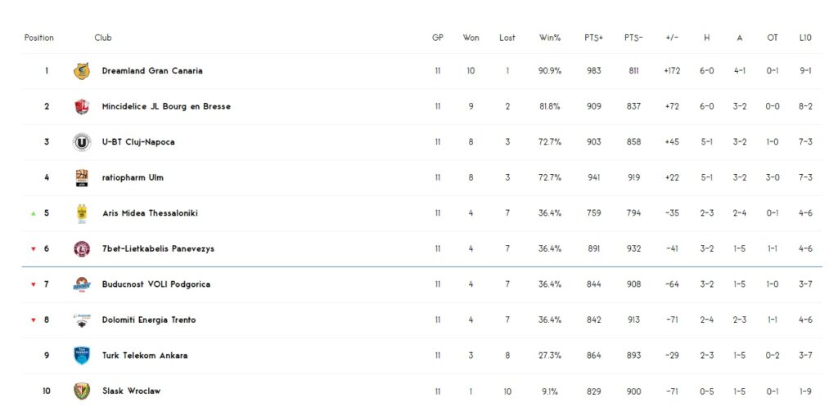Open Dreamland Gran Canaria club page
The image size is (838, 407).
click(152, 71)
